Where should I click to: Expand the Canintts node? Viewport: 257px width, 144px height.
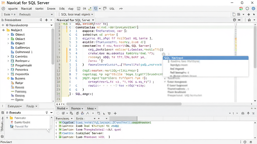[x=8, y=56]
